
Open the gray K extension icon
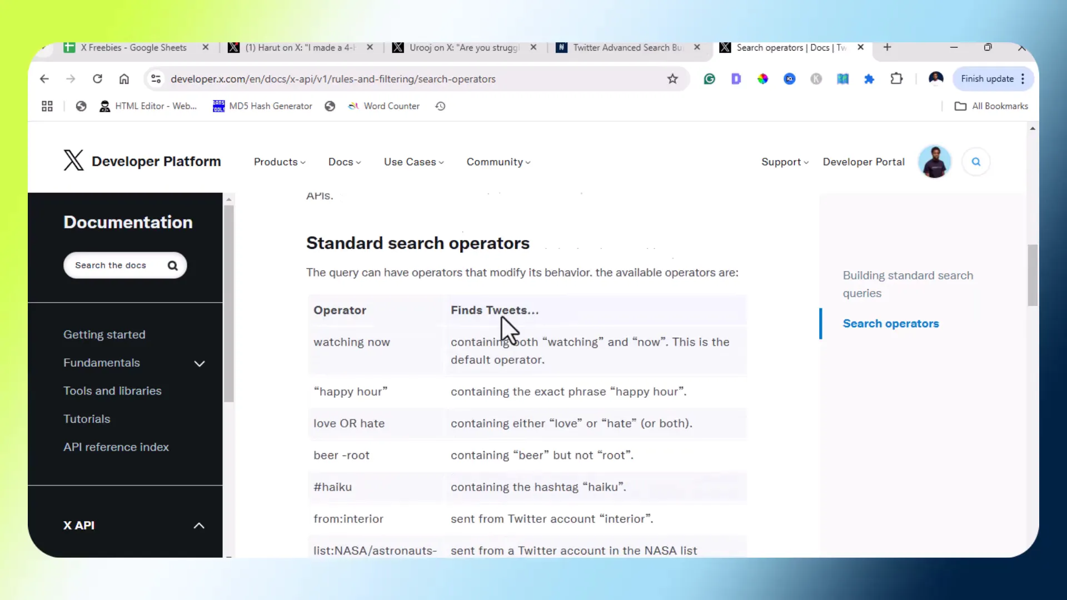pos(816,79)
